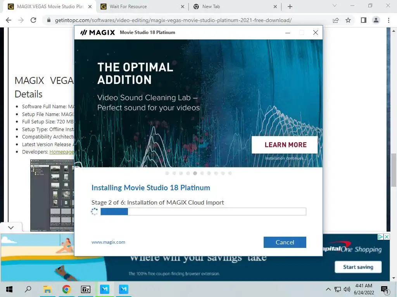Select the MAGIX VEGAS Movie Studio tab
Viewport: 397px width, 297px height.
click(50, 7)
